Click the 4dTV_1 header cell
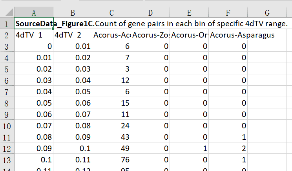Image resolution: width=292 pixels, height=171 pixels. click(33, 35)
